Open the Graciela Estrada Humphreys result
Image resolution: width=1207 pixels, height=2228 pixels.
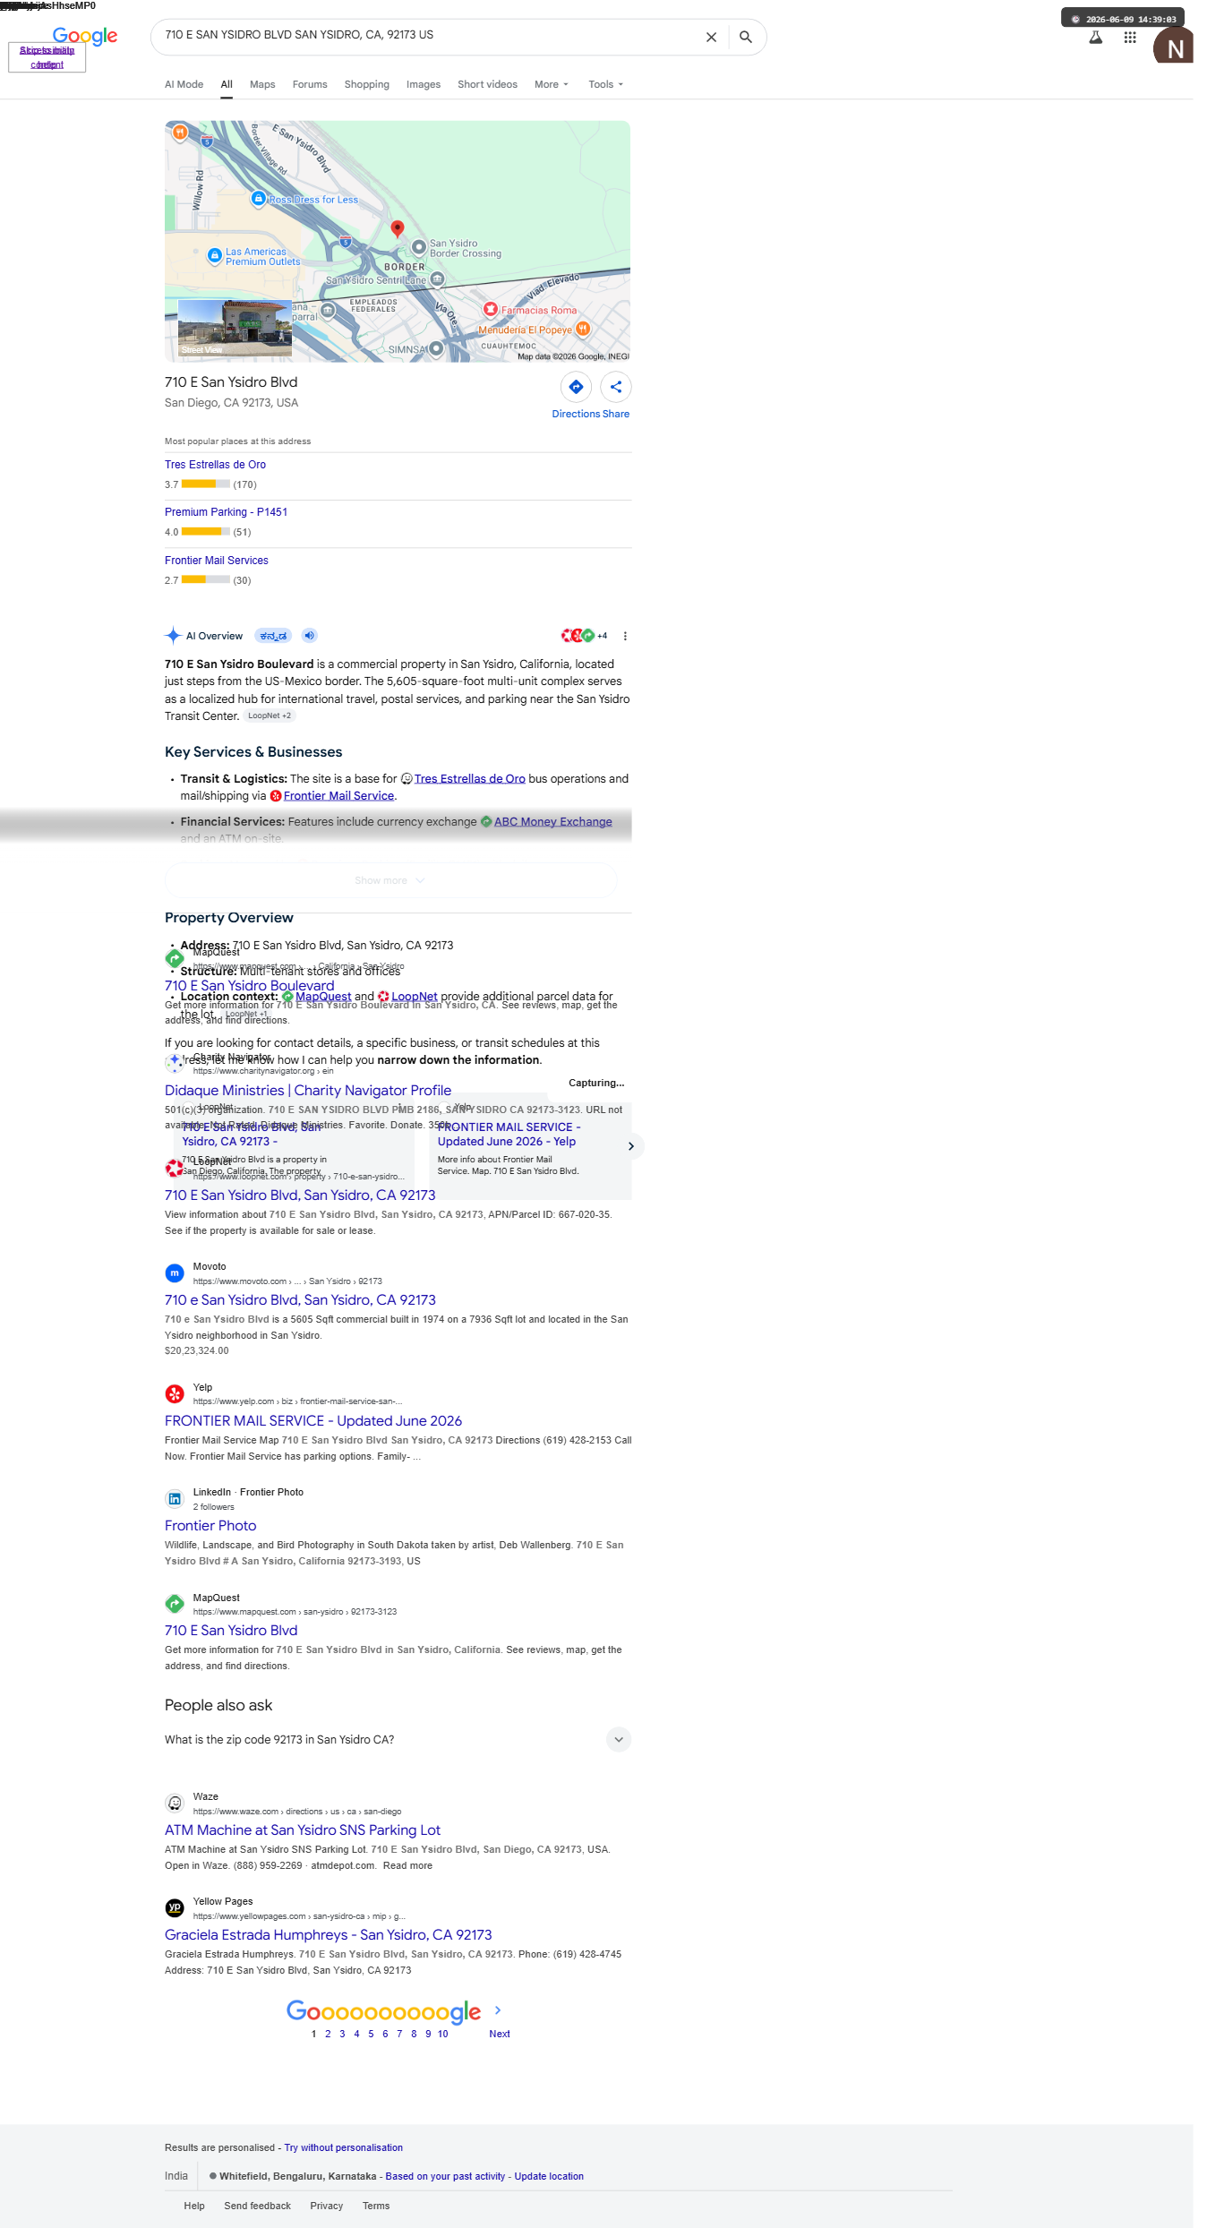pyautogui.click(x=329, y=1934)
